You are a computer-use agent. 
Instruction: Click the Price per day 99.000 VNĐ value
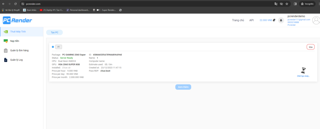[72, 74]
